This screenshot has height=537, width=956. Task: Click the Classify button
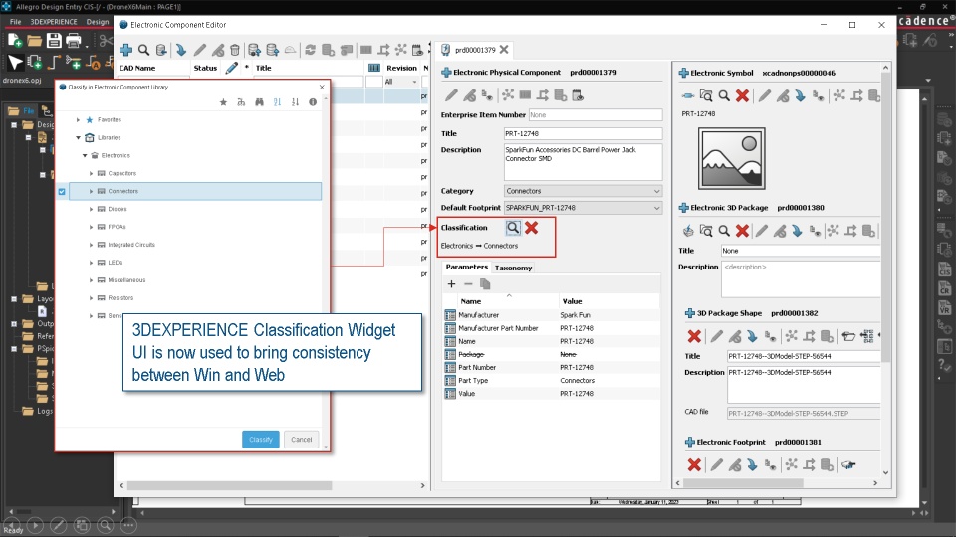pos(260,440)
